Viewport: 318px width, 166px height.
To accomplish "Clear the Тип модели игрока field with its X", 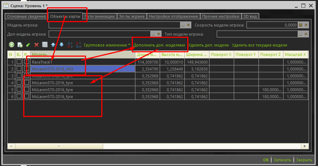I will pyautogui.click(x=306, y=34).
